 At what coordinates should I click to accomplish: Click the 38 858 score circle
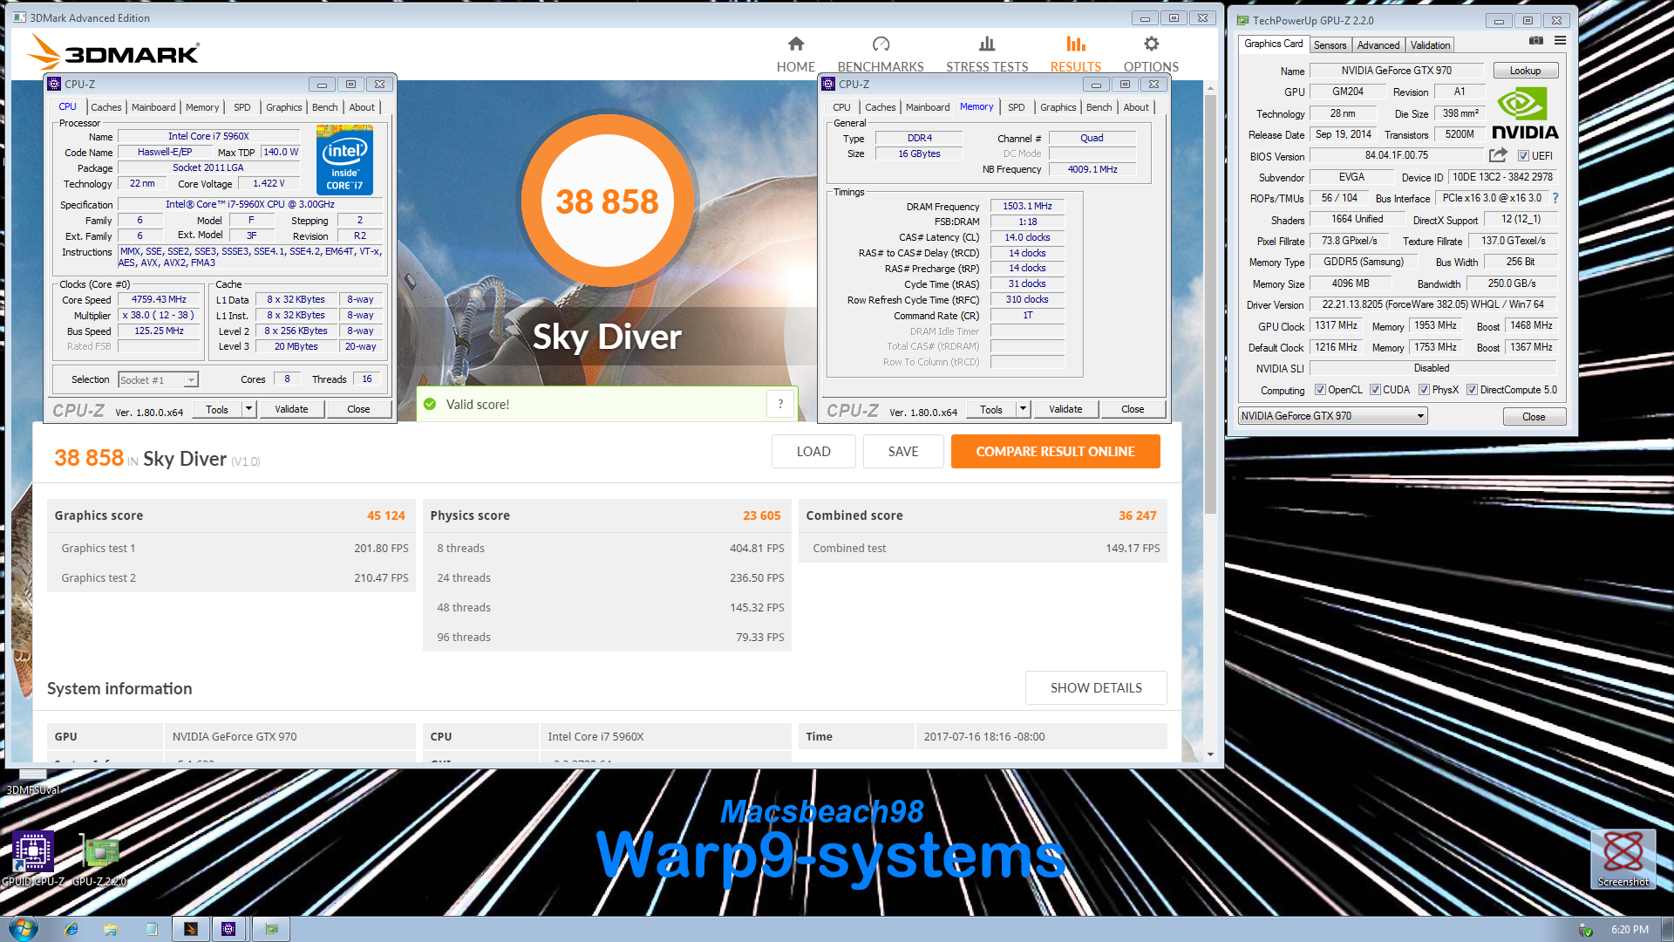[608, 201]
